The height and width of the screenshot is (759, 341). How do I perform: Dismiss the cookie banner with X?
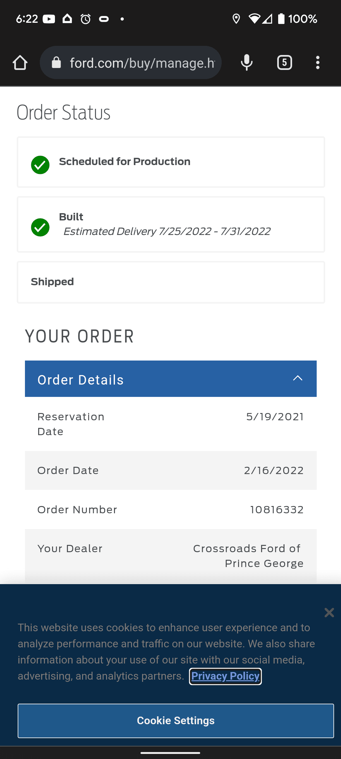[329, 613]
